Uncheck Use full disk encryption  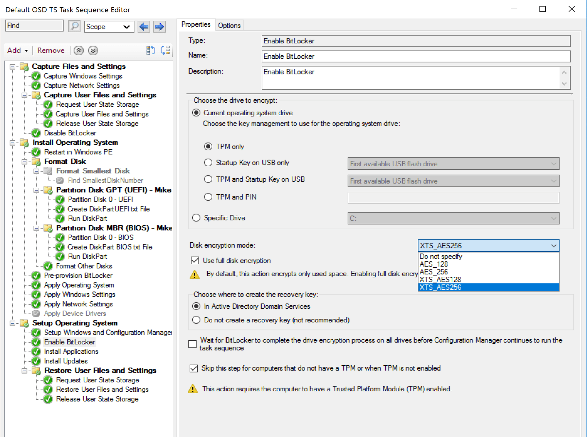point(195,260)
